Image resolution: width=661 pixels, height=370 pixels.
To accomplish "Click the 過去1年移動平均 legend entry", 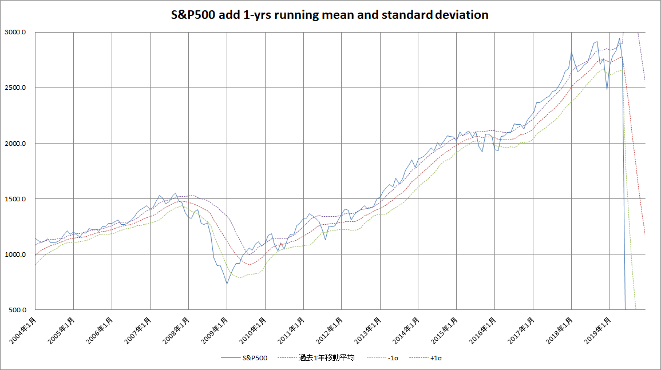I will [316, 358].
